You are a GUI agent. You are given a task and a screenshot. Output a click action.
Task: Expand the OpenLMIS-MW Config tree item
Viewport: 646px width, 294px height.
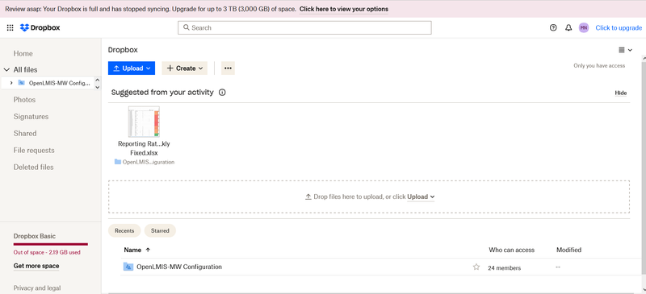pyautogui.click(x=11, y=83)
